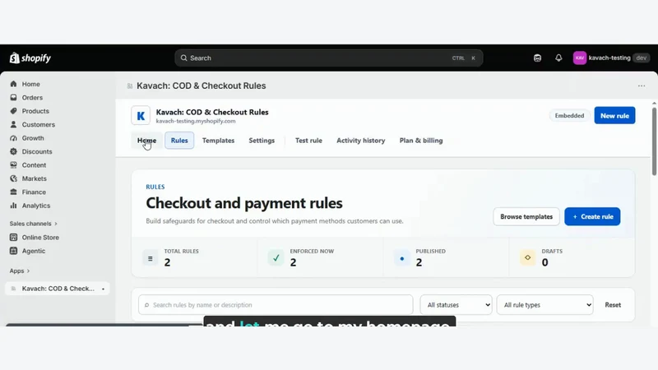Click the Published dot icon
The width and height of the screenshot is (658, 370).
(x=401, y=258)
